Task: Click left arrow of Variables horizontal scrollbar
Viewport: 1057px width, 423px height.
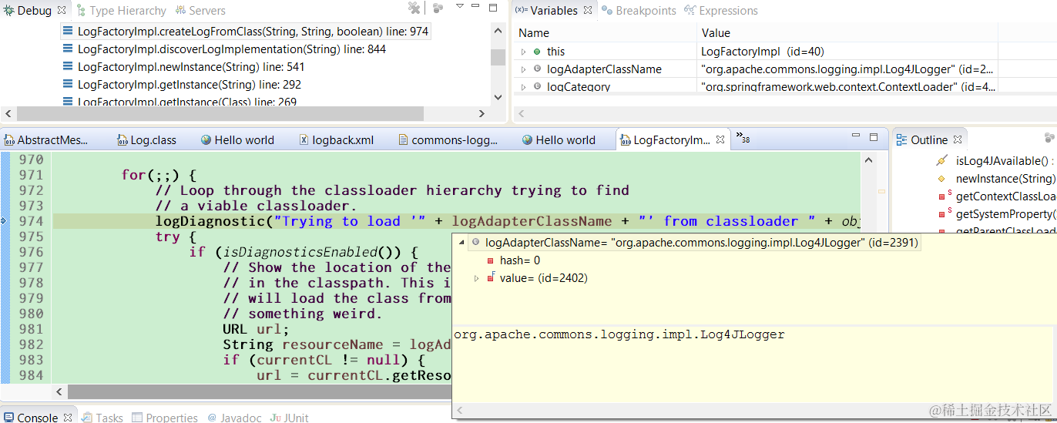Action: (x=522, y=113)
